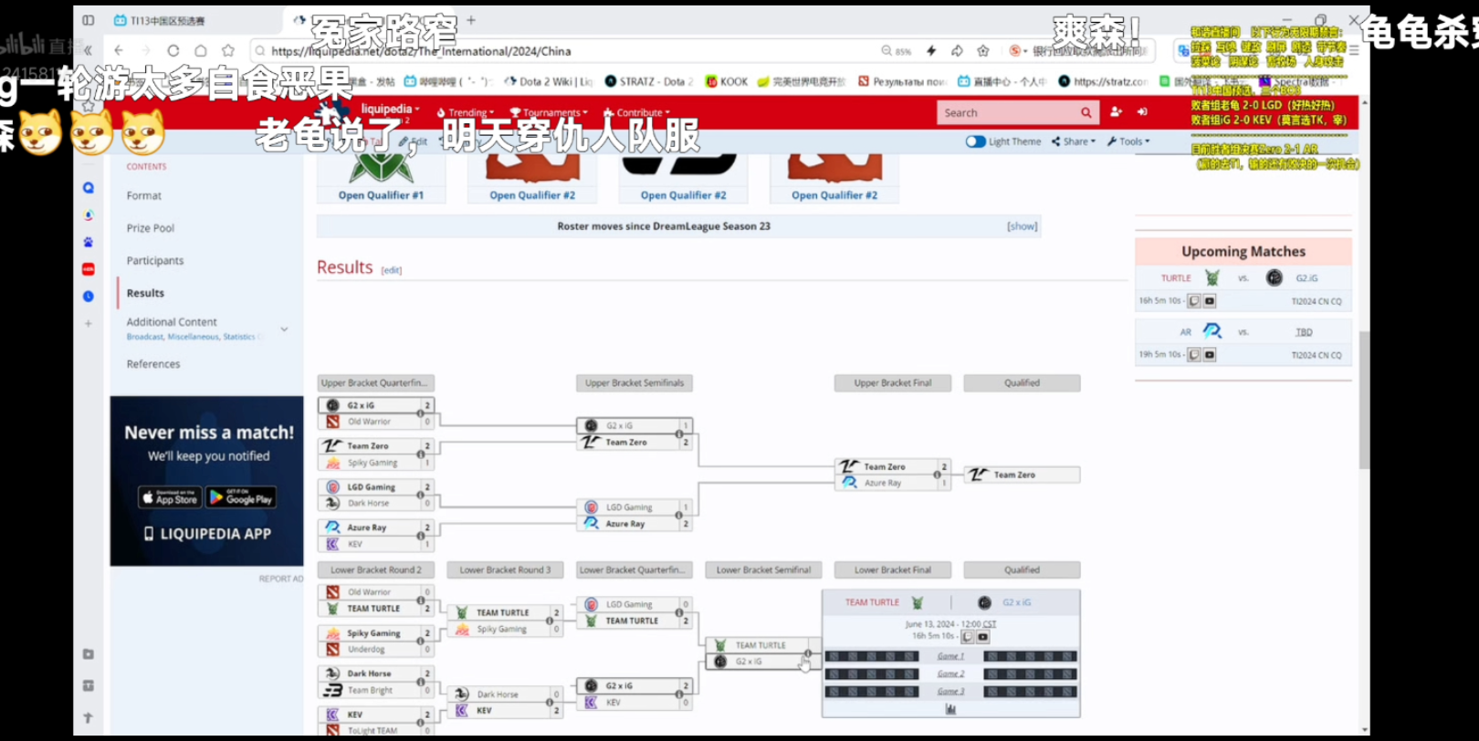Click match info icon for Team Zero vs Spiky Gaming
The width and height of the screenshot is (1479, 741).
(421, 454)
